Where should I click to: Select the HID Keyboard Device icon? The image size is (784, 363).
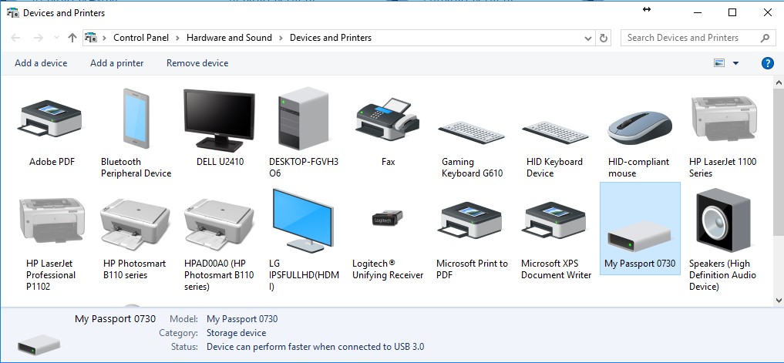556,133
